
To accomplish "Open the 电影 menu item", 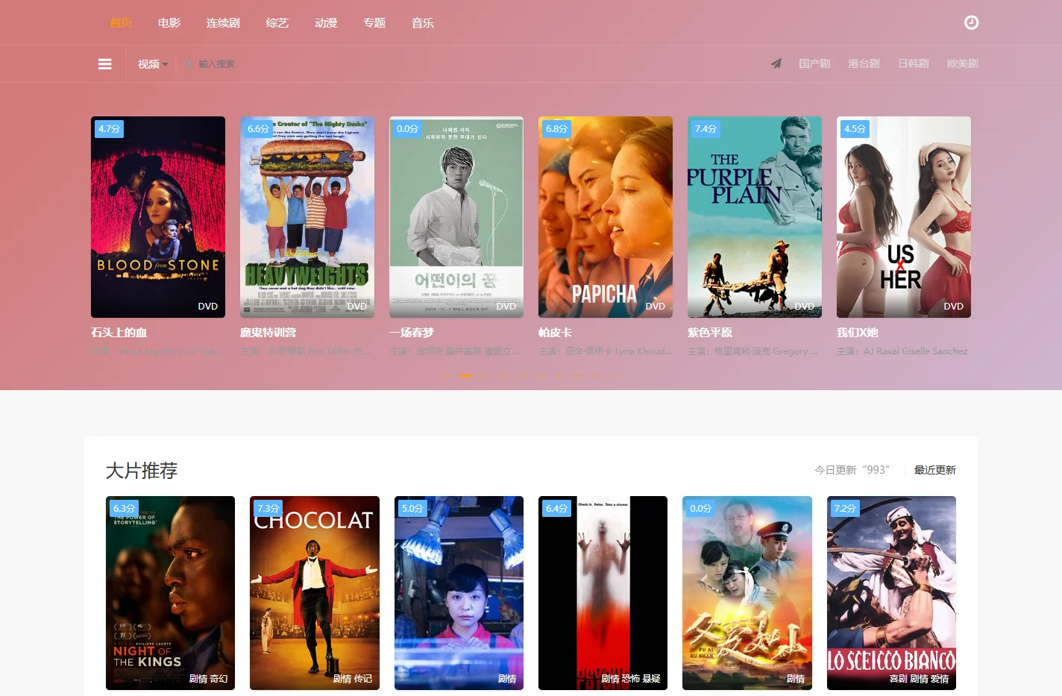I will click(x=169, y=23).
